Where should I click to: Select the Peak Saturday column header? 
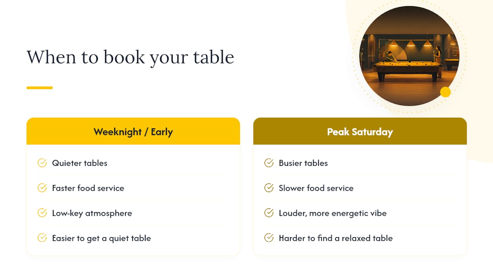point(360,131)
